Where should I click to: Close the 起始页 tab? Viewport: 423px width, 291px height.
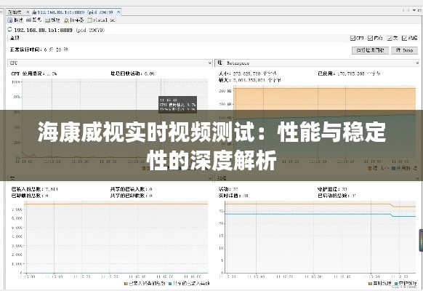click(x=28, y=12)
